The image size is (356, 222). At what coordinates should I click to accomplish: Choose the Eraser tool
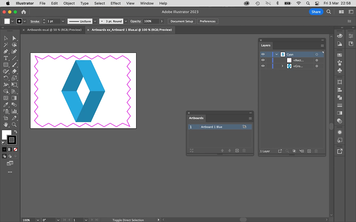pos(14,72)
